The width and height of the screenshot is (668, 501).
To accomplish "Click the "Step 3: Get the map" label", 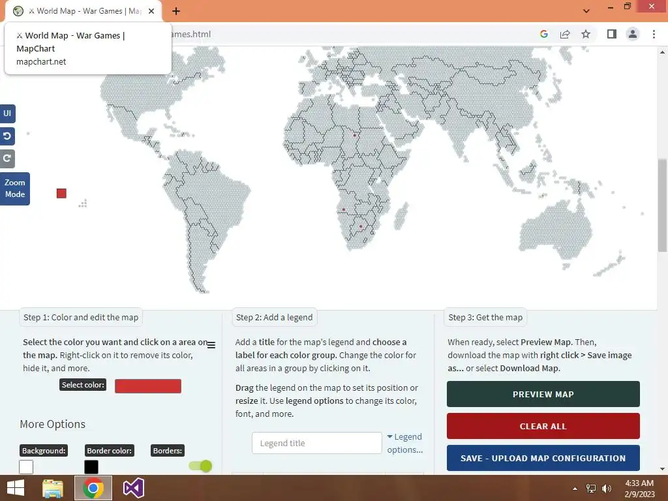I will point(485,318).
